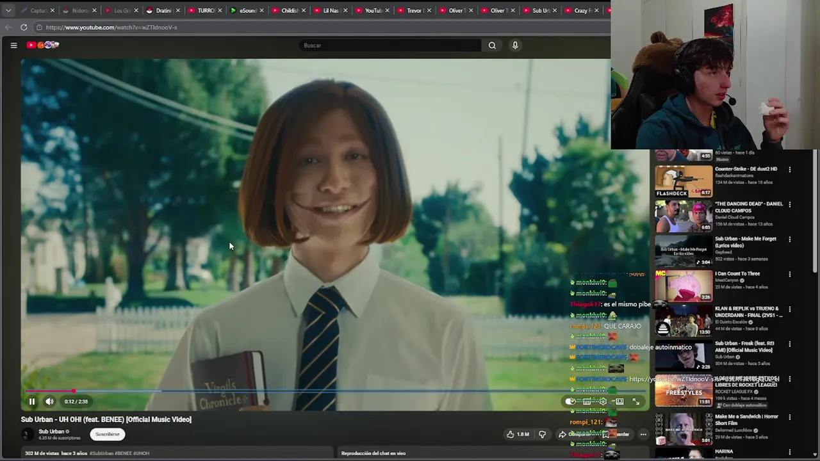Open more actions ellipsis under video
820x461 pixels.
pos(643,434)
